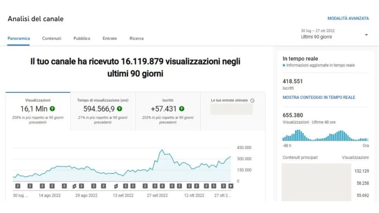379x213 pixels.
Task: Open the Contenuti tab
Action: [52, 38]
